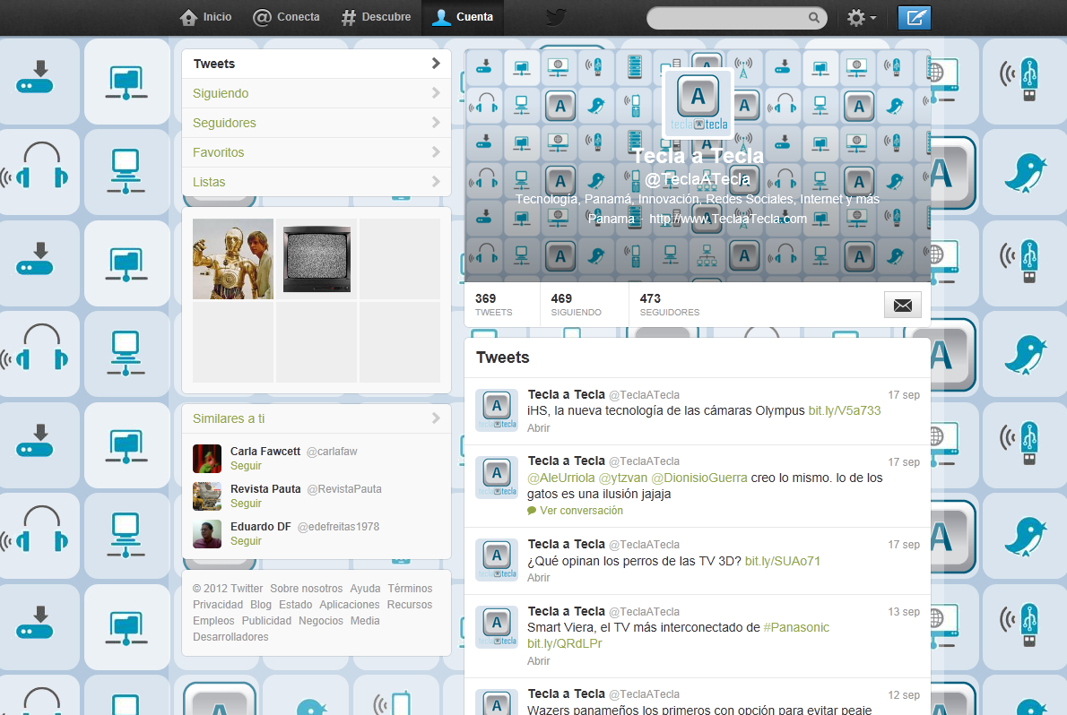The image size is (1067, 715).
Task: Click Ver conversación on the tweet
Action: coord(581,511)
